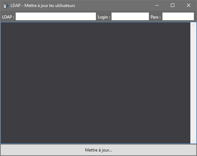Image resolution: width=197 pixels, height=156 pixels.
Task: Focus the LDAP server input field
Action: pyautogui.click(x=56, y=16)
